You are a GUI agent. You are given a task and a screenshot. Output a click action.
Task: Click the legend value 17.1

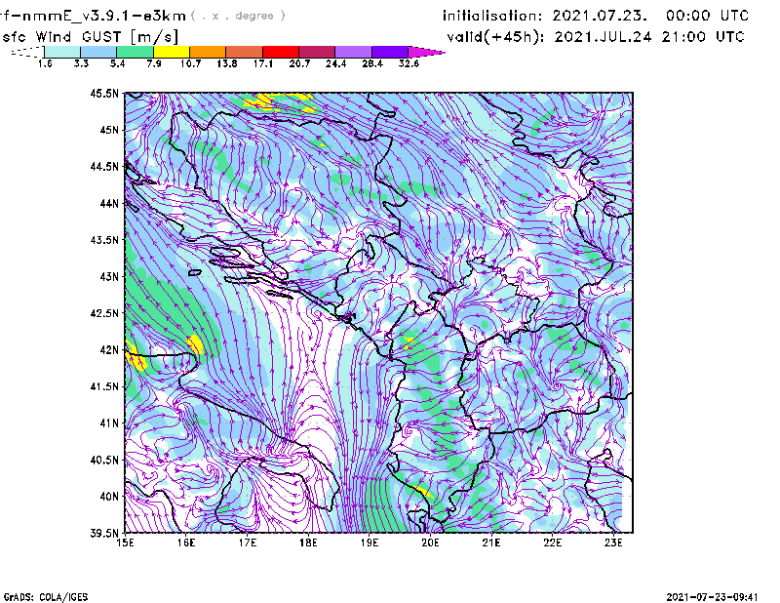263,63
